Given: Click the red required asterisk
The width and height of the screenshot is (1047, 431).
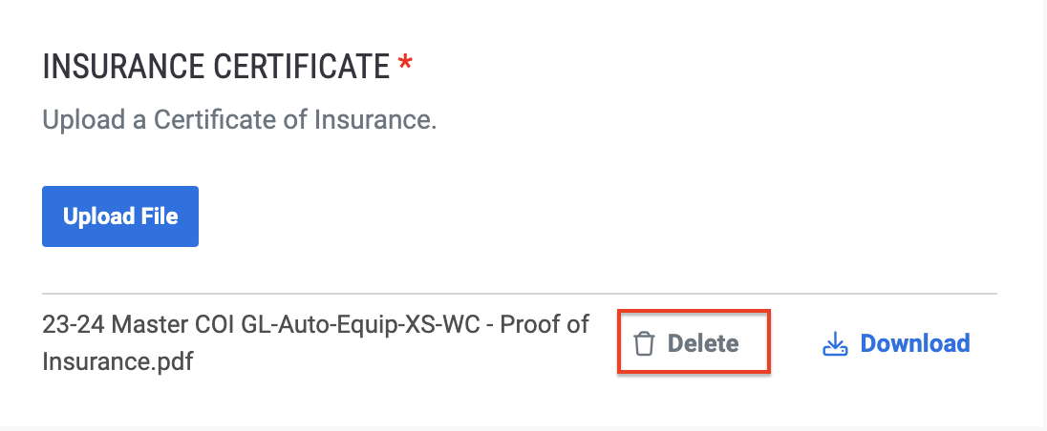Looking at the screenshot, I should (x=405, y=65).
